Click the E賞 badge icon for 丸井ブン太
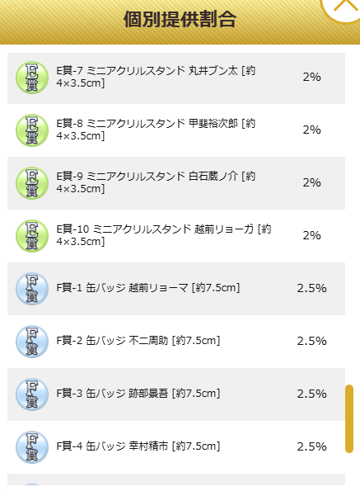The height and width of the screenshot is (491, 360). [32, 78]
